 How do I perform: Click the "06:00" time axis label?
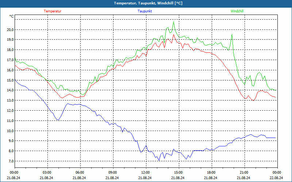(80, 173)
